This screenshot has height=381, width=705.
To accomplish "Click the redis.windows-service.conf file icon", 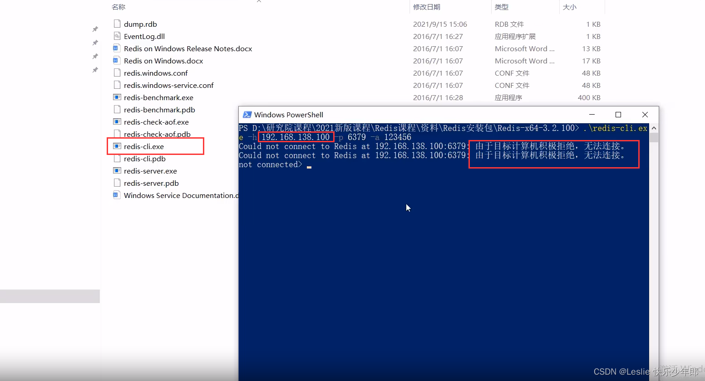I will click(x=117, y=85).
